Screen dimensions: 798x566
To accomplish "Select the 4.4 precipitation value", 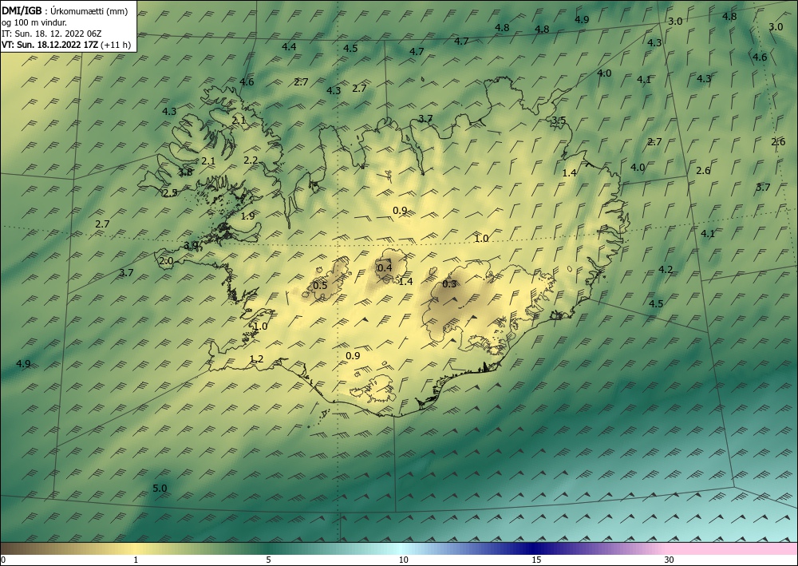I will click(x=289, y=47).
